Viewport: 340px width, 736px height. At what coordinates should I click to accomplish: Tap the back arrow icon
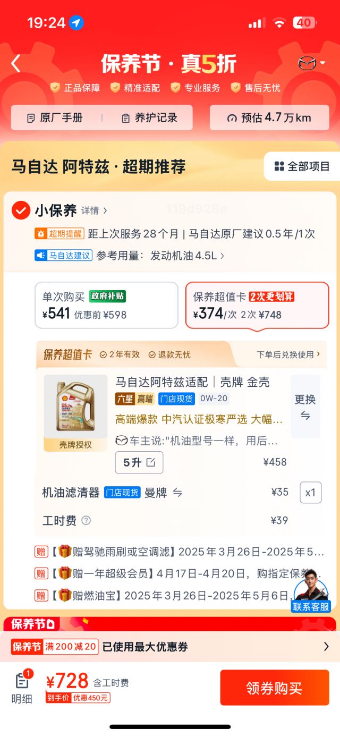(x=15, y=64)
